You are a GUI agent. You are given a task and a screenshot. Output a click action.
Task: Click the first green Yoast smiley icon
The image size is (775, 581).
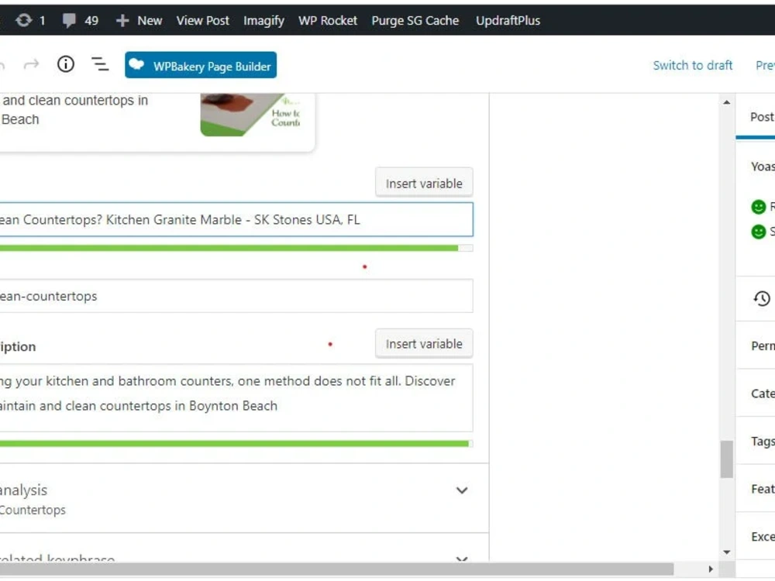click(x=758, y=207)
